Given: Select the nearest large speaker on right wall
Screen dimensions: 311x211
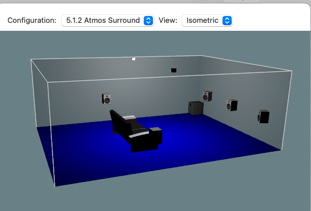Looking at the screenshot, I should tap(264, 116).
